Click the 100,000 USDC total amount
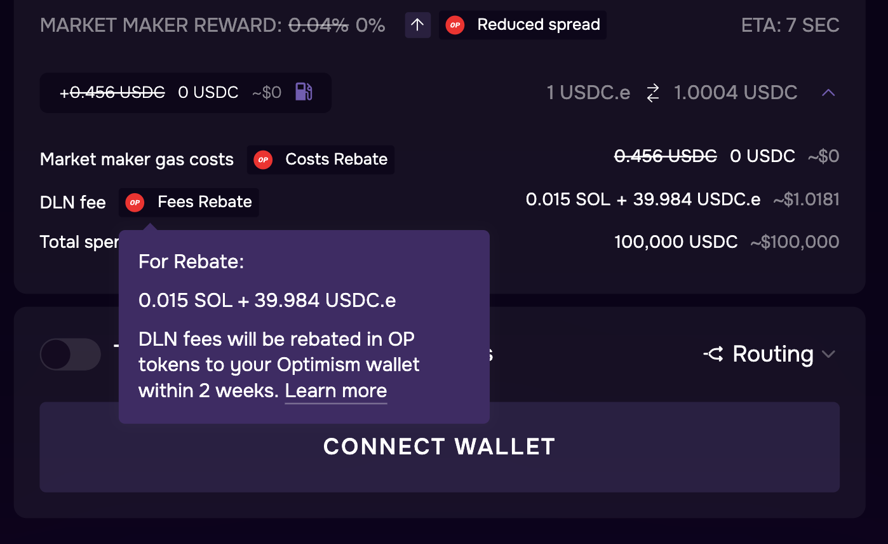 676,242
